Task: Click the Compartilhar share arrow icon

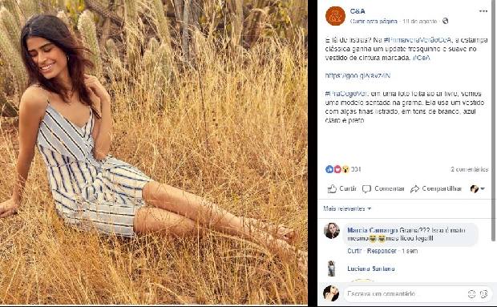Action: click(414, 189)
